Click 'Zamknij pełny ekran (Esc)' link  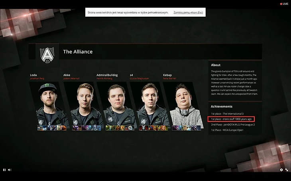[188, 12]
